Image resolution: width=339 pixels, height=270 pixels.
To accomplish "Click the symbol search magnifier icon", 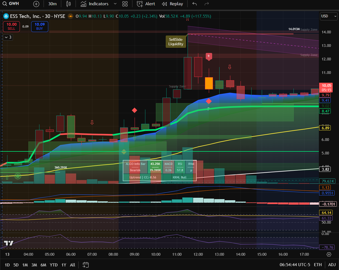I will click(x=5, y=4).
